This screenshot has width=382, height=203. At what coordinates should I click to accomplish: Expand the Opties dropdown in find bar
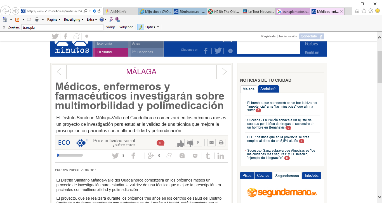(152, 27)
